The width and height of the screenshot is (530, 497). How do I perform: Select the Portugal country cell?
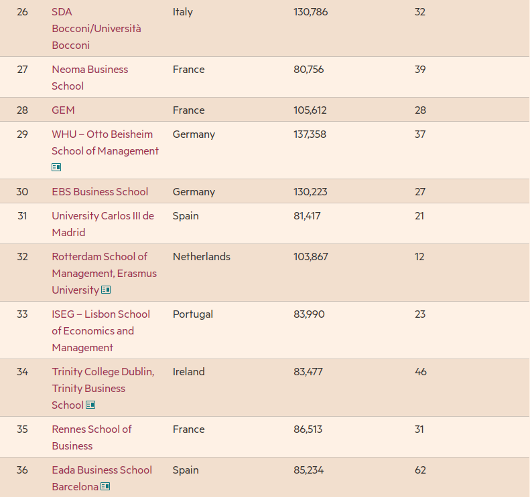[x=193, y=314]
